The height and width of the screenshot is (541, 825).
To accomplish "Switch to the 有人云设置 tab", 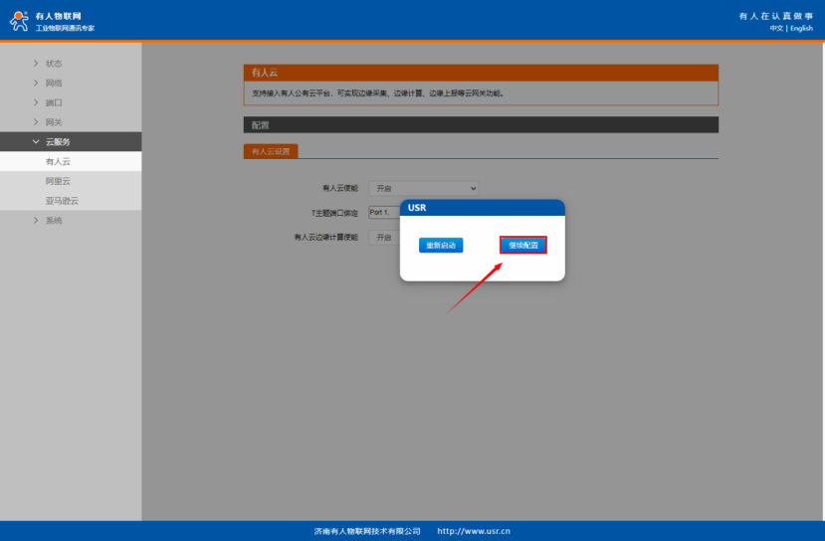I will point(271,151).
